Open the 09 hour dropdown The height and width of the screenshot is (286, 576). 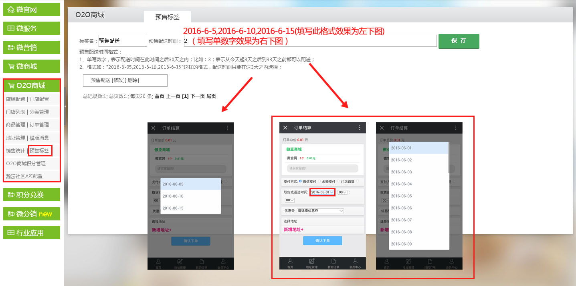[x=342, y=192]
